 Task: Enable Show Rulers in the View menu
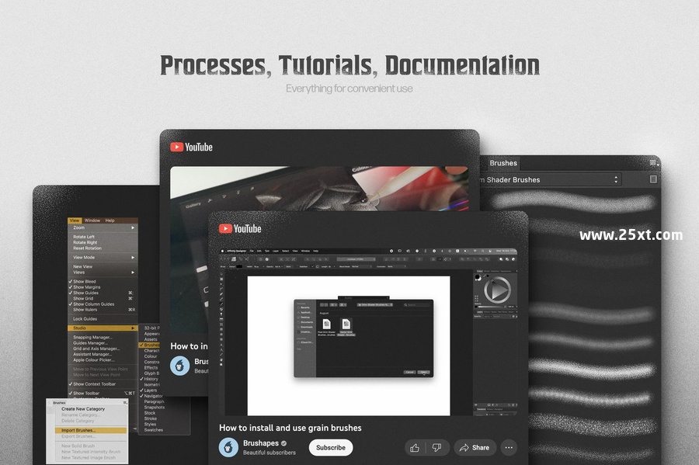103,310
